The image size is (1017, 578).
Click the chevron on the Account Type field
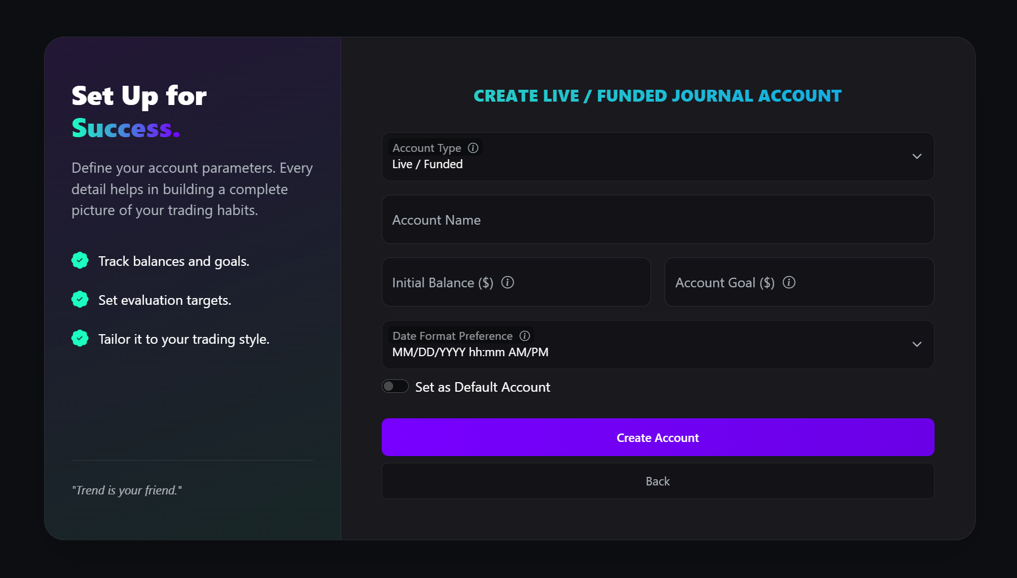click(x=916, y=157)
